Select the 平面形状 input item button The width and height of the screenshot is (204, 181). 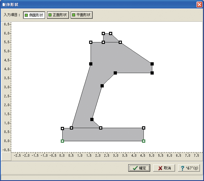click(82, 15)
